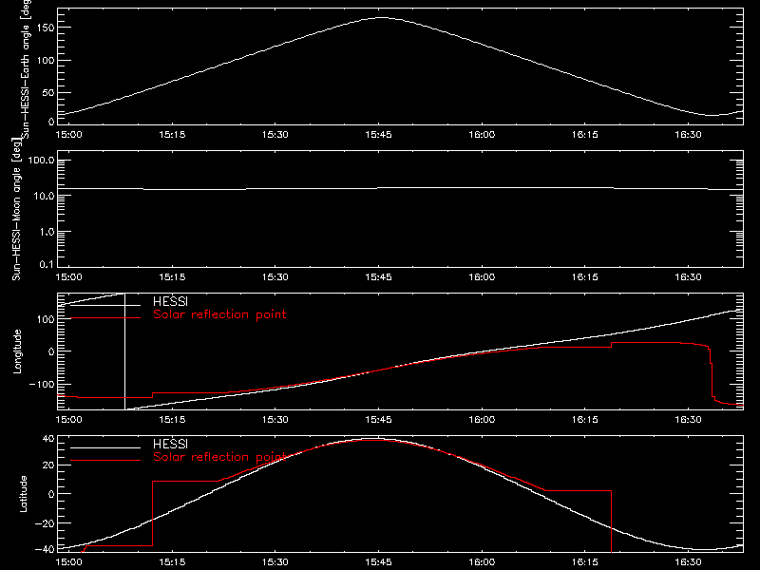
Task: Click the 10.0 tick on Moon angle axis
Action: point(44,196)
